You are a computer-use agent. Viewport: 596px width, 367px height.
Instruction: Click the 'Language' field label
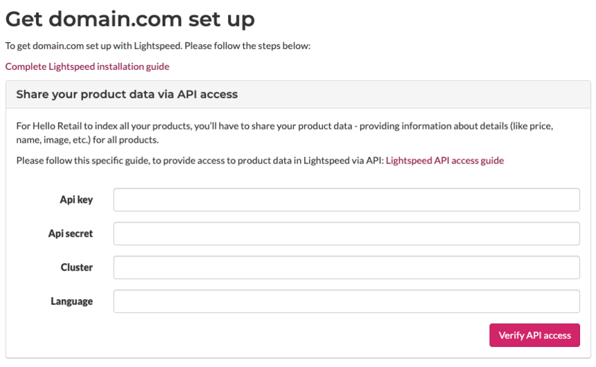[x=72, y=301]
